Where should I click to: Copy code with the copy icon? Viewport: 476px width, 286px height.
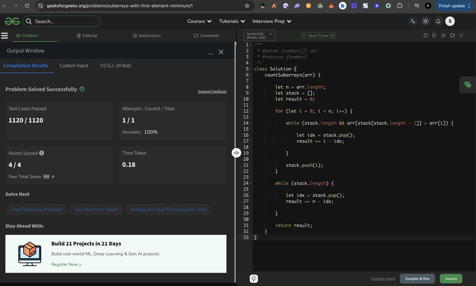point(426,35)
